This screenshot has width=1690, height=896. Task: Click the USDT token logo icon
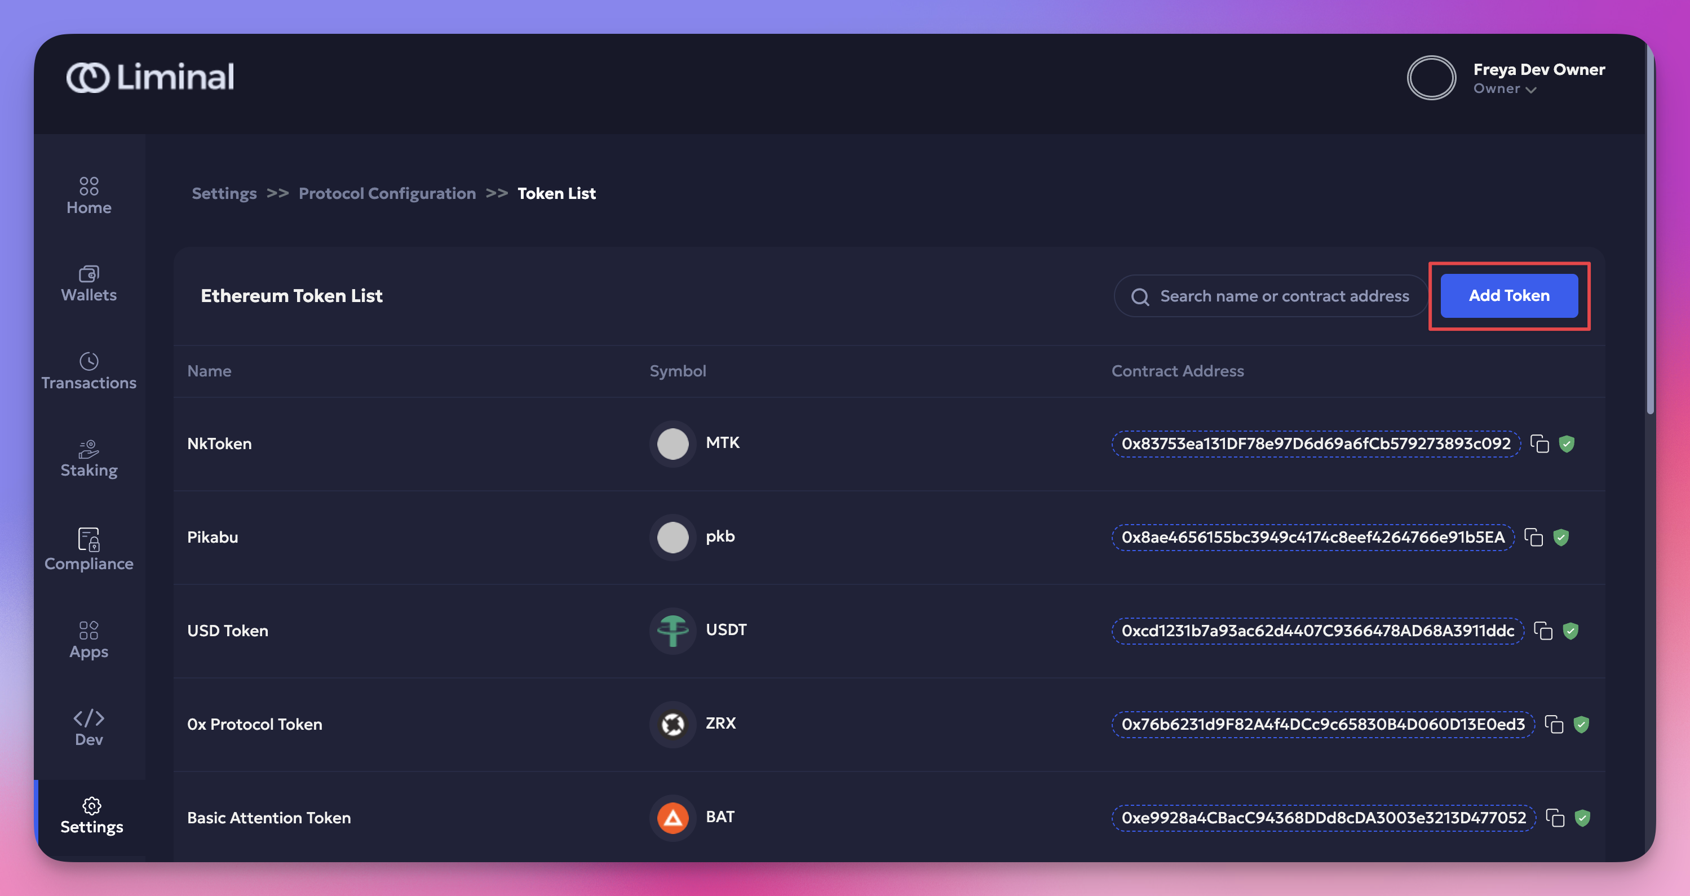tap(673, 631)
